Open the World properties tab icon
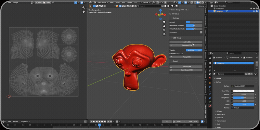This screenshot has width=260, height=130. coord(210,78)
